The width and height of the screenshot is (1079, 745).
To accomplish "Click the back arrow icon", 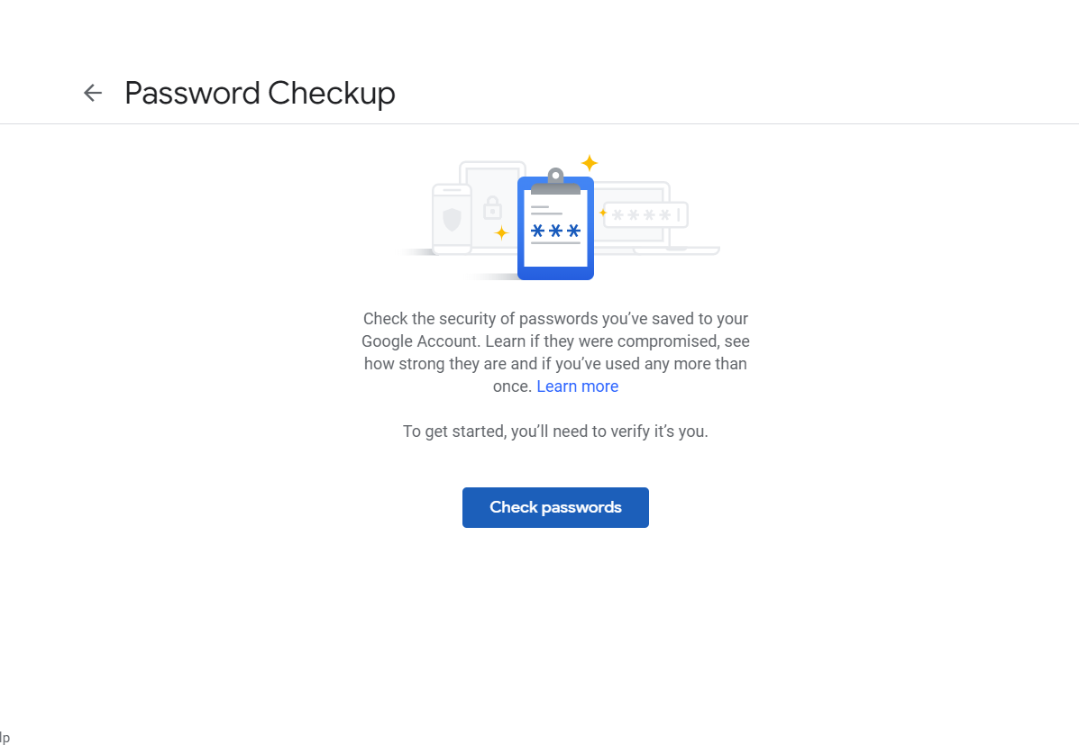I will [x=93, y=93].
